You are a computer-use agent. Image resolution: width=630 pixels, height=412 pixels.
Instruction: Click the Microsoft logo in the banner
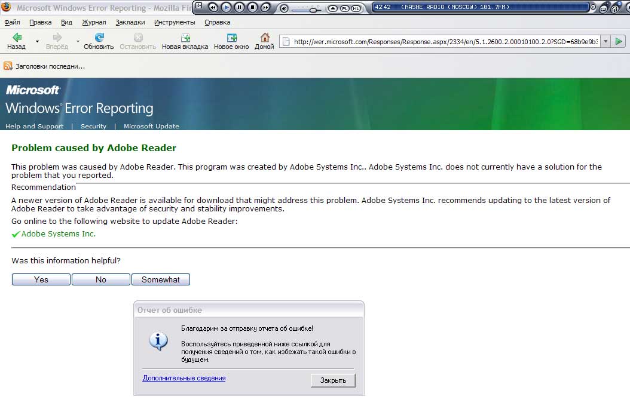click(32, 90)
